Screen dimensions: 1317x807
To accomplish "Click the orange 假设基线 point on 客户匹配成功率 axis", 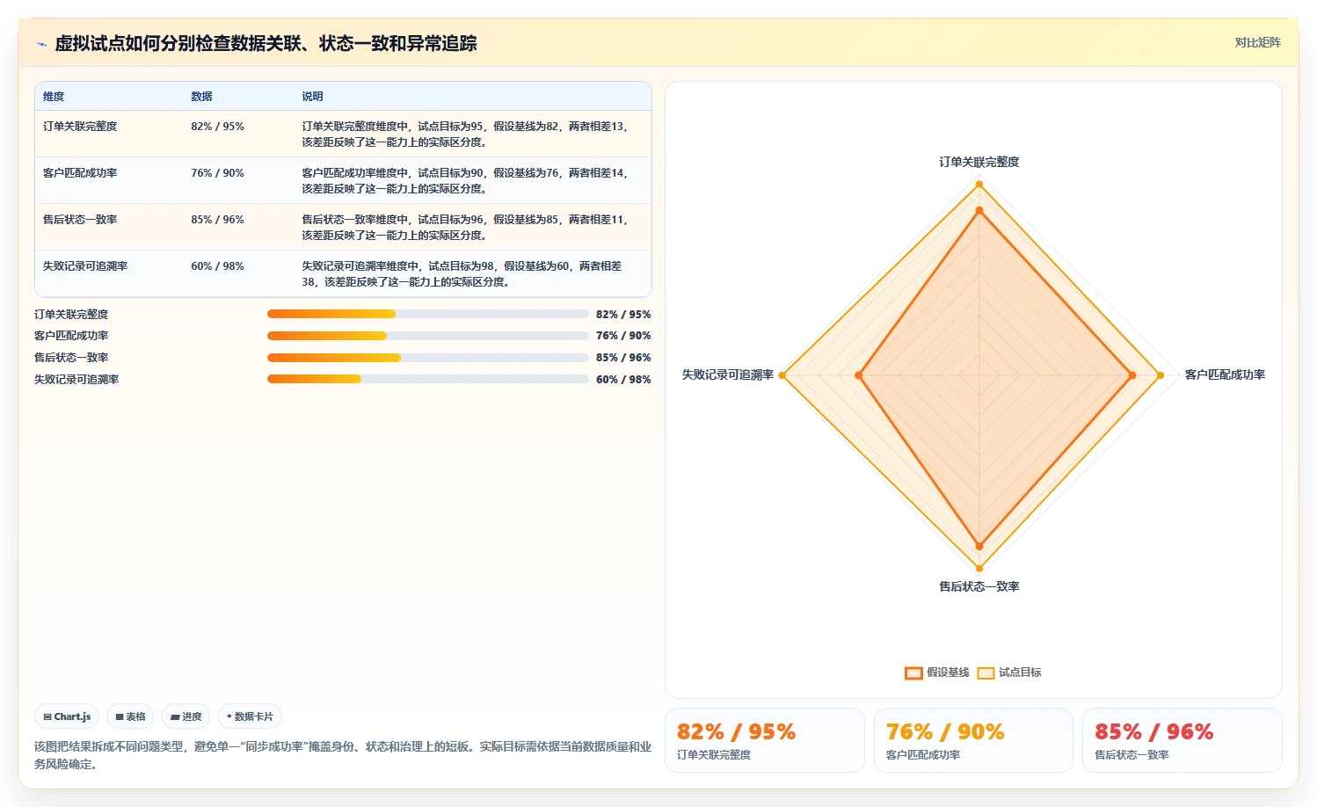I will click(x=1132, y=375).
